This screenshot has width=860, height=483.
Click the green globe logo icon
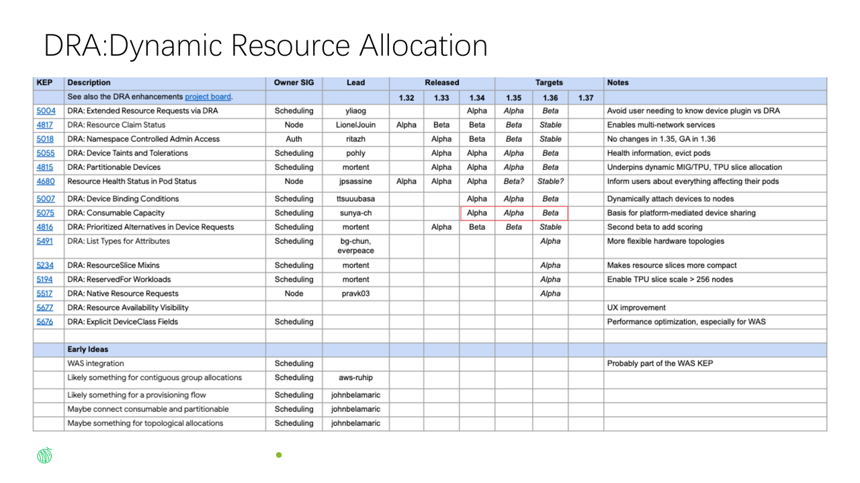point(44,455)
